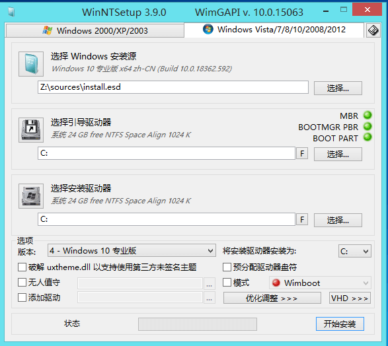Close the WinNTSetup window

pyautogui.click(x=368, y=10)
